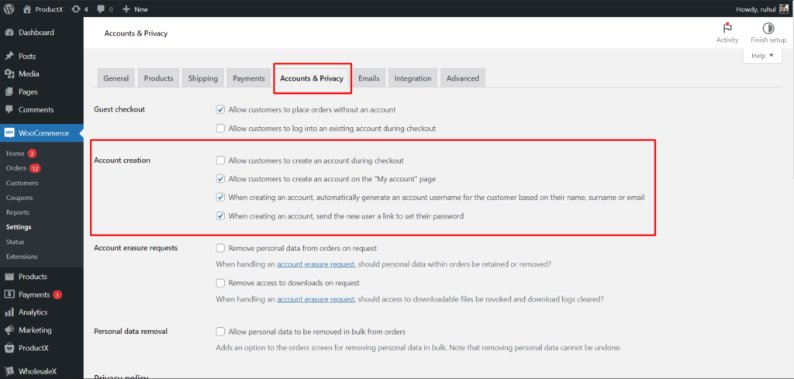
Task: Switch to the General tab
Action: tap(116, 78)
